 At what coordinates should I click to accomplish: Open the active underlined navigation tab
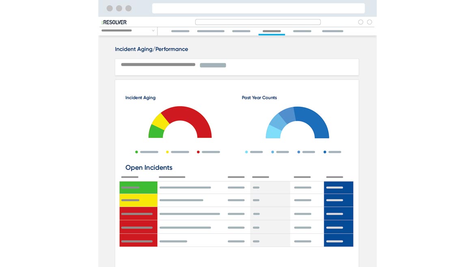(x=272, y=31)
